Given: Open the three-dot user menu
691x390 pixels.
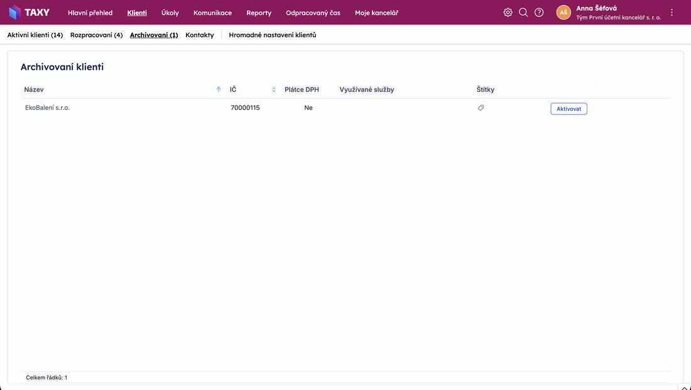Looking at the screenshot, I should click(x=672, y=13).
